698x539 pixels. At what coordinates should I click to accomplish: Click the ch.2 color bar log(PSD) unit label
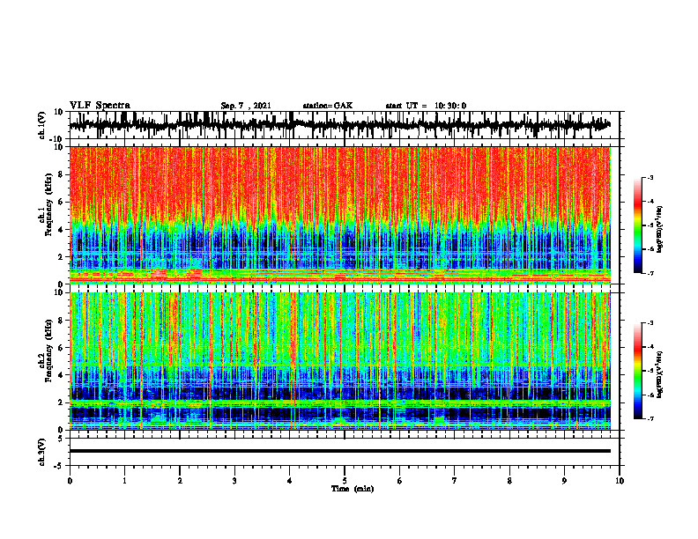[660, 375]
